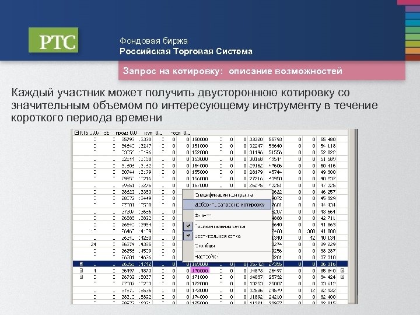The image size is (420, 315).
Task: Select strike cell 154000
Action: click(200, 166)
